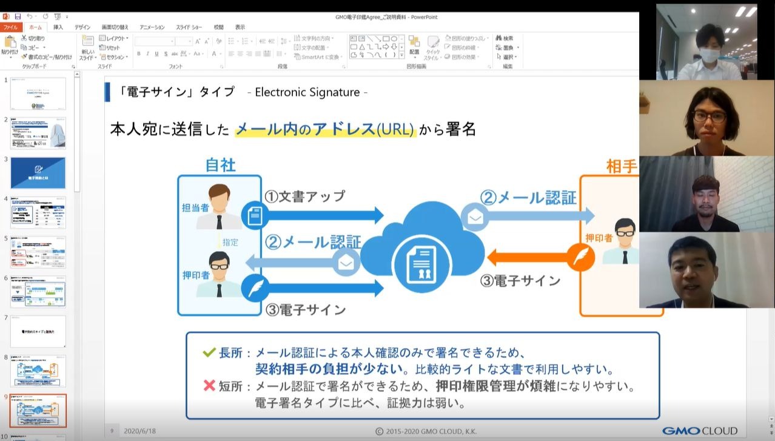Image resolution: width=775 pixels, height=441 pixels.
Task: Toggle Bold formatting
Action: 139,54
